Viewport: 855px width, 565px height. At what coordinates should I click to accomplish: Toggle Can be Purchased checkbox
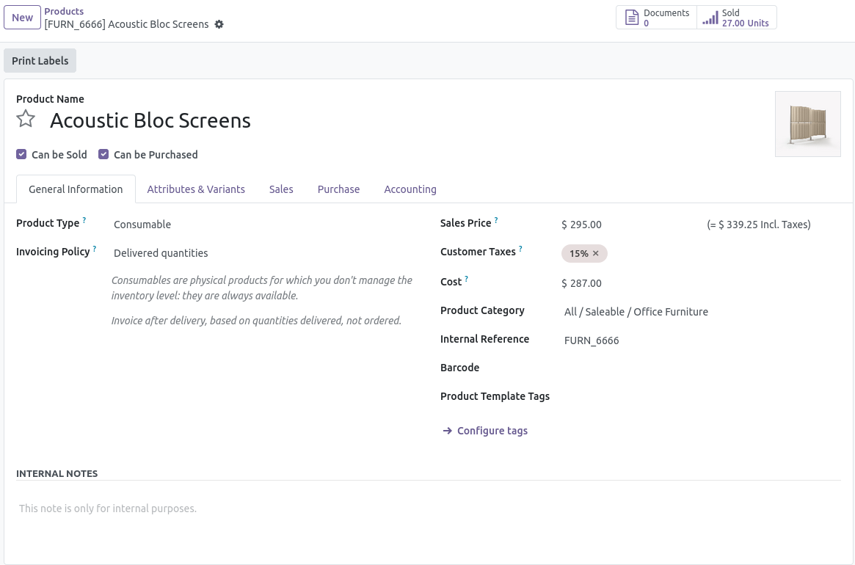[x=103, y=154]
